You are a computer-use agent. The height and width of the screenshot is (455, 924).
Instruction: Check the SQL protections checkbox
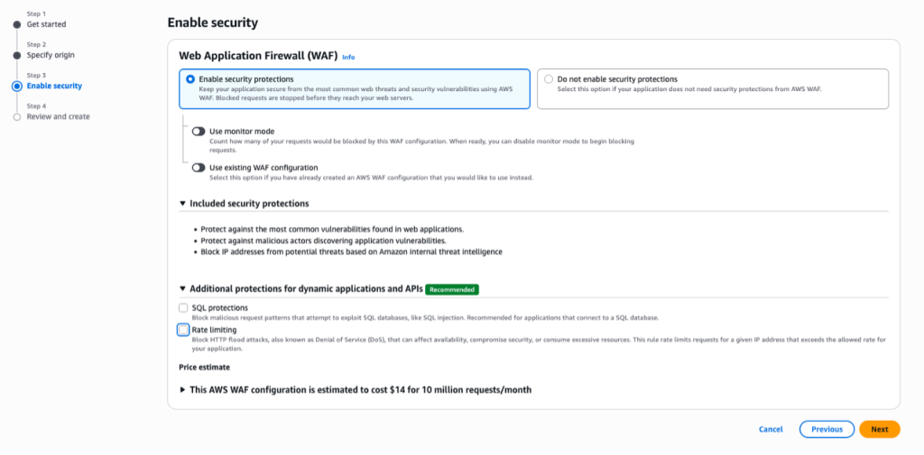click(x=184, y=308)
